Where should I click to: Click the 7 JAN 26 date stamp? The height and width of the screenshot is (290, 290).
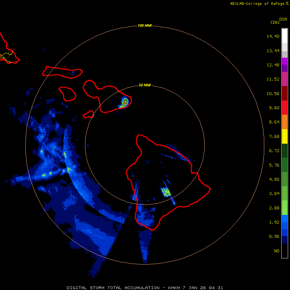pos(194,288)
